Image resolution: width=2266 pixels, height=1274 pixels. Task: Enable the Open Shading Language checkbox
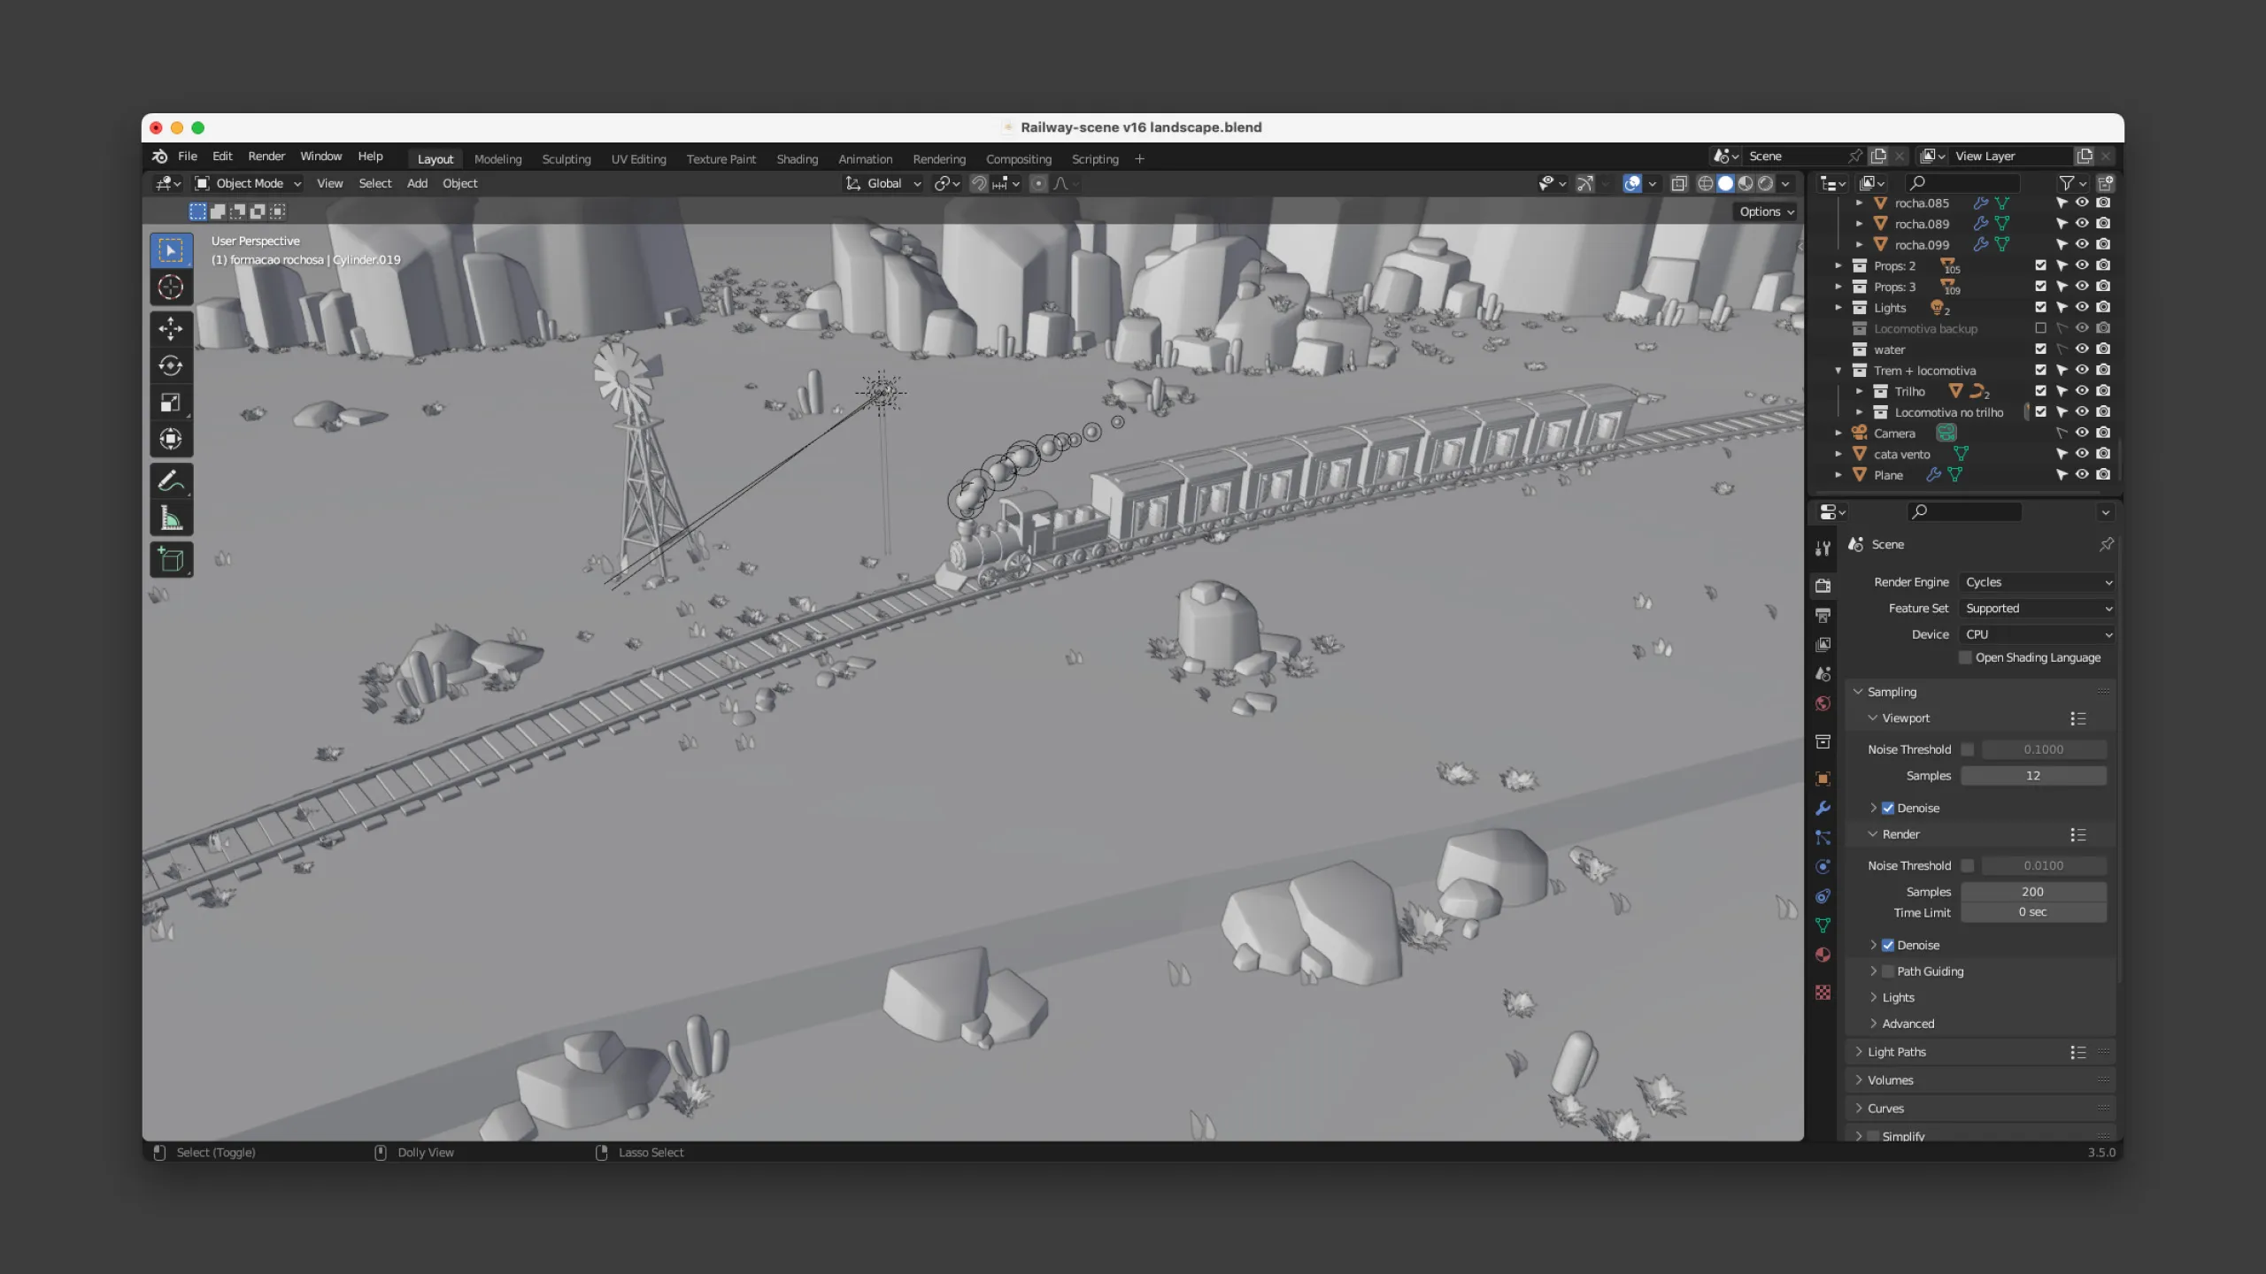(1965, 657)
